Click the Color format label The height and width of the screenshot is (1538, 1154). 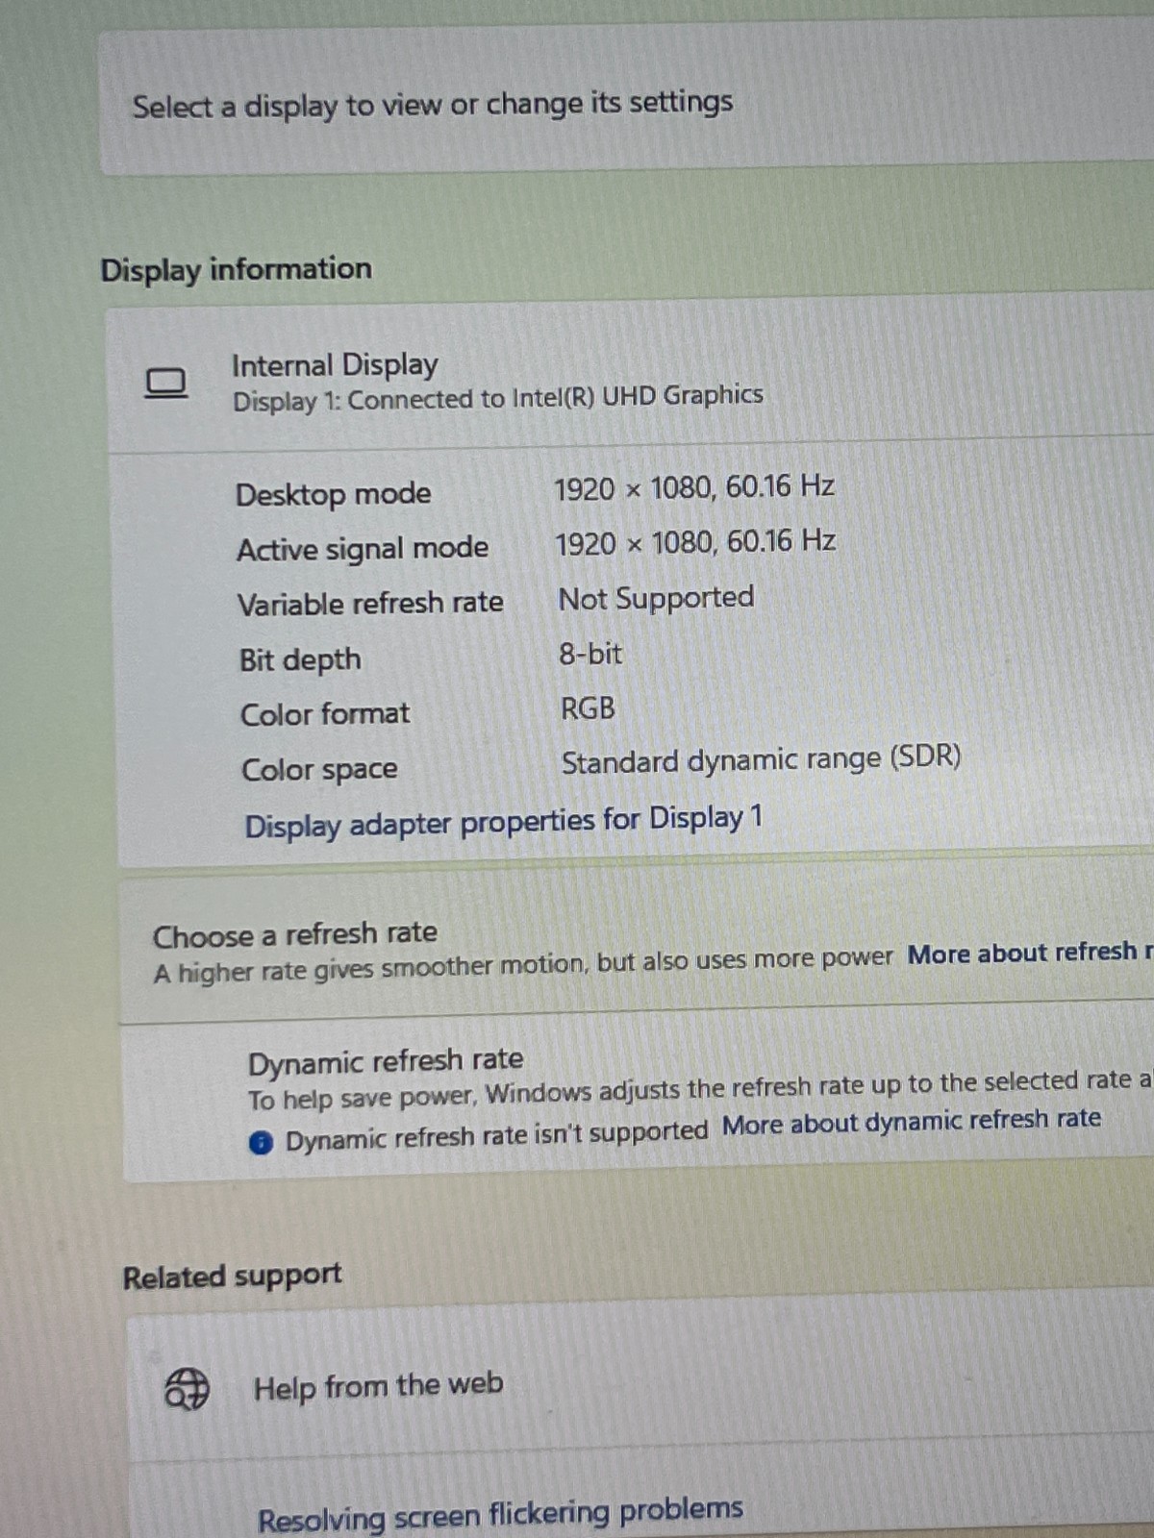click(x=325, y=714)
